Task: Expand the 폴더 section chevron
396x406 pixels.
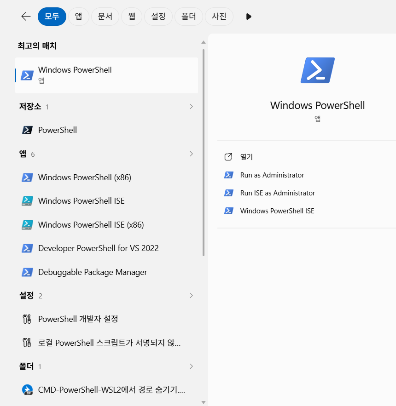Action: tap(191, 366)
